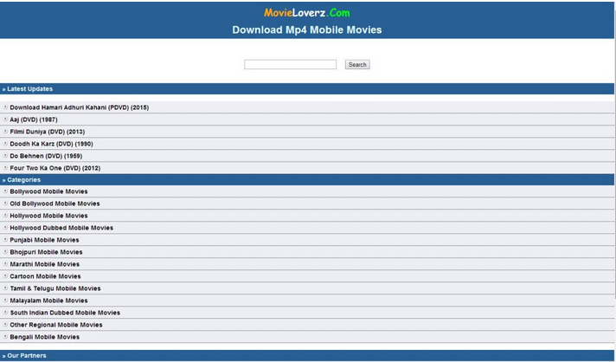
Task: Click arrow bullet beside Other Regional Mobile Movies
Action: tap(5, 325)
